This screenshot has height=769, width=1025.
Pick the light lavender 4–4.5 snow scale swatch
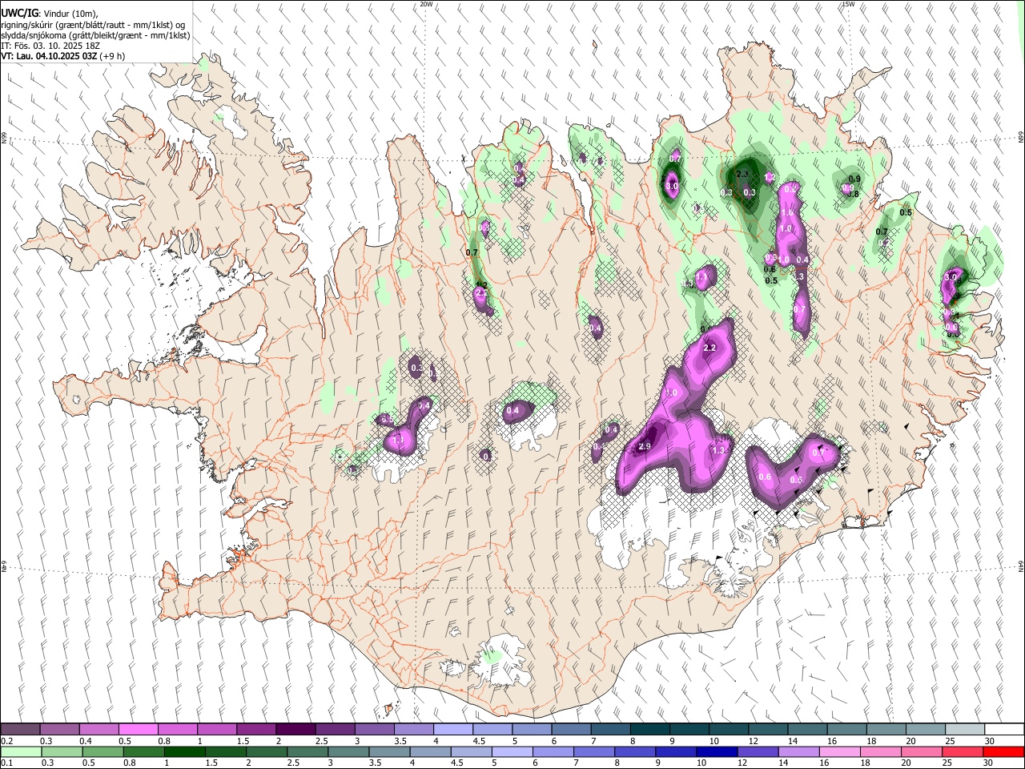coord(453,729)
